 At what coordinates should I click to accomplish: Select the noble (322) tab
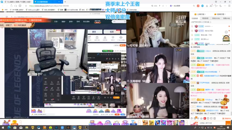point(216,18)
